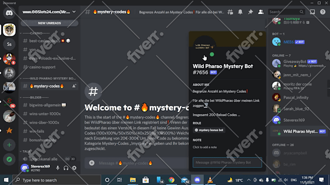Open bonushunt-liste channel

pyautogui.click(x=49, y=140)
